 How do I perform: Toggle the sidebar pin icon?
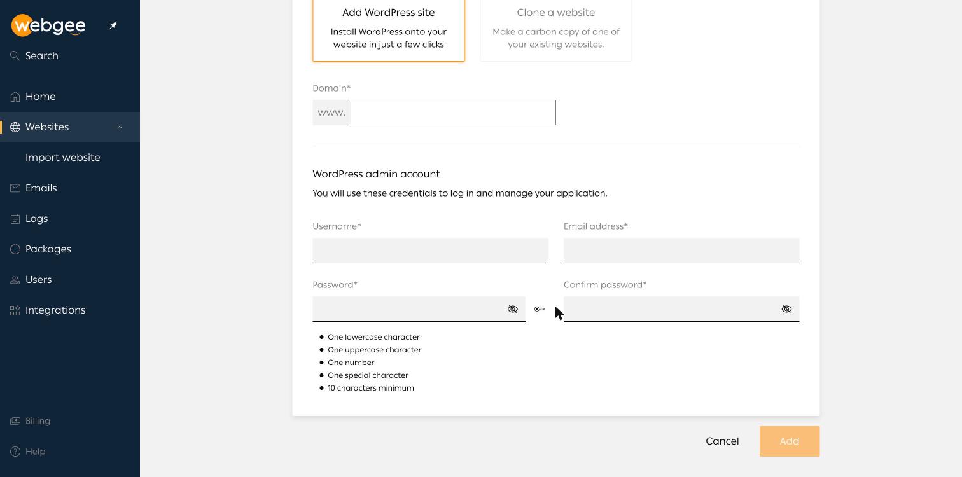pos(113,25)
